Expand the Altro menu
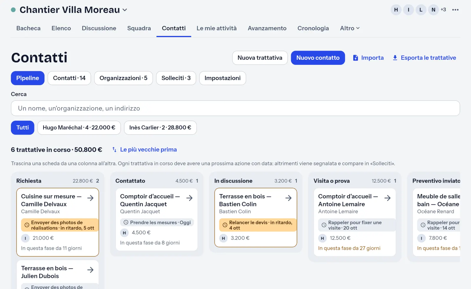The width and height of the screenshot is (471, 289). [x=350, y=28]
